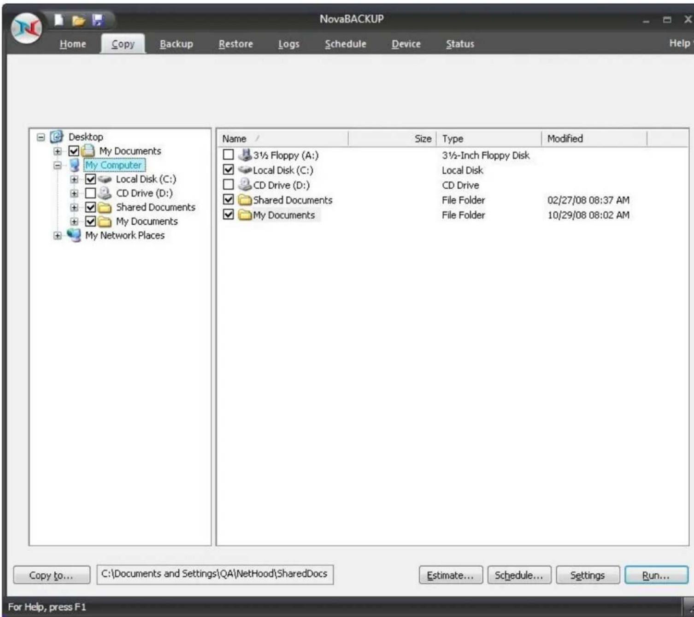694x617 pixels.
Task: Click the Run... button
Action: [x=656, y=575]
